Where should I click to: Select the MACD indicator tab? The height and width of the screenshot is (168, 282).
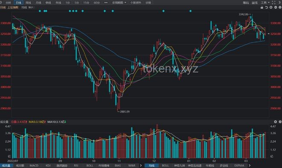click(x=34, y=165)
